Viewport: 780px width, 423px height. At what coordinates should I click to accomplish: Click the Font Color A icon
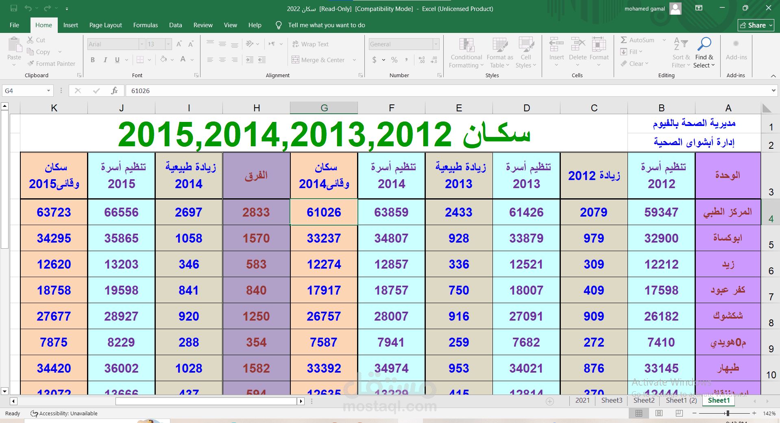click(x=183, y=60)
